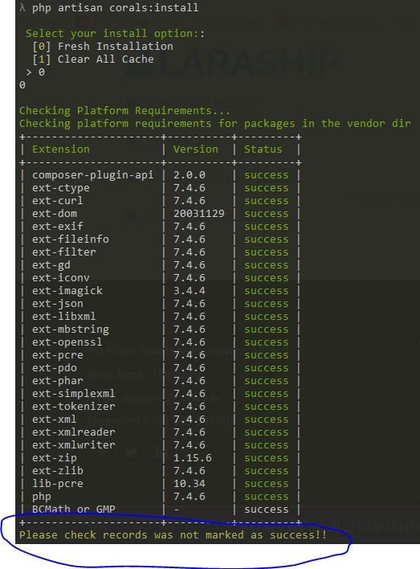Click the success status for php row

pos(267,497)
